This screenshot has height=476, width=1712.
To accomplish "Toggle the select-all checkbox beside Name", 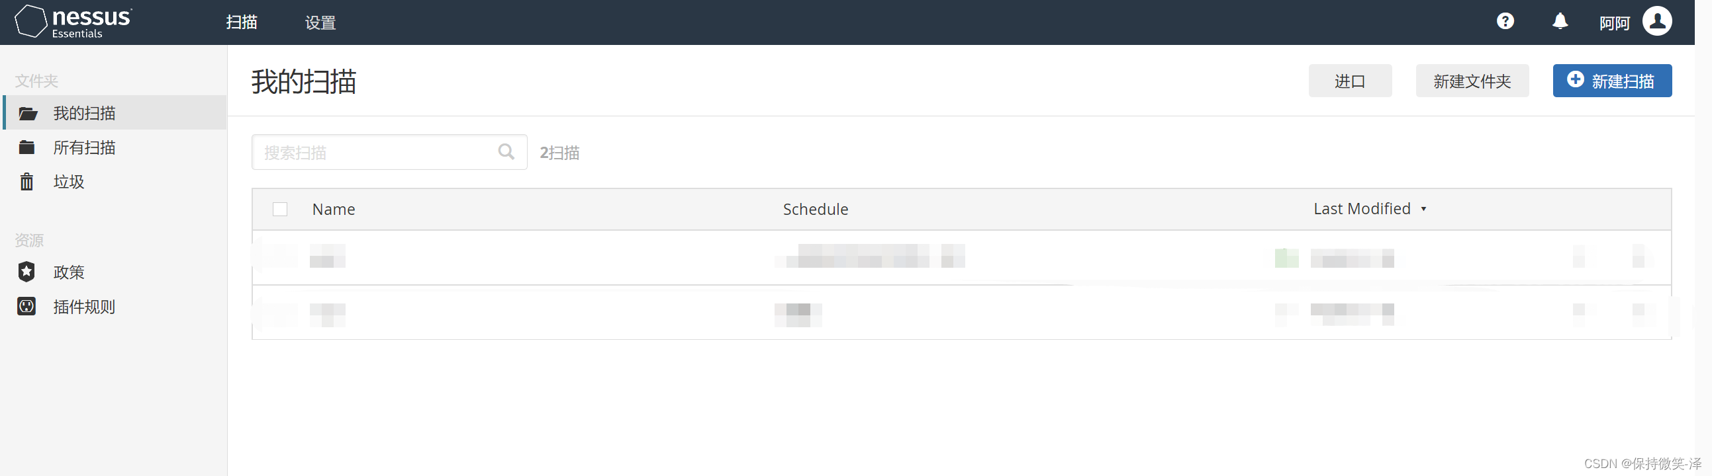I will (x=280, y=209).
